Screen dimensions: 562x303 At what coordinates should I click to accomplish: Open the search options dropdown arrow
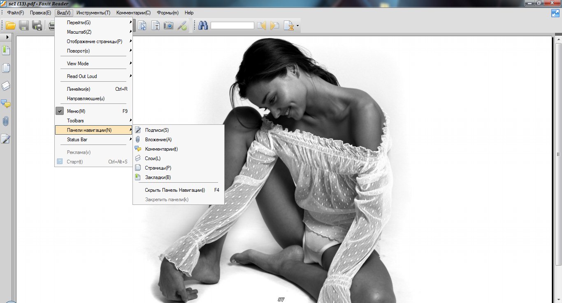click(x=297, y=26)
